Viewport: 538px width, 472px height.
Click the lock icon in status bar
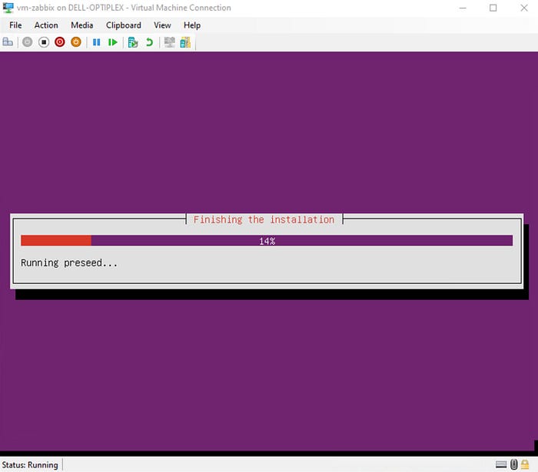[525, 464]
